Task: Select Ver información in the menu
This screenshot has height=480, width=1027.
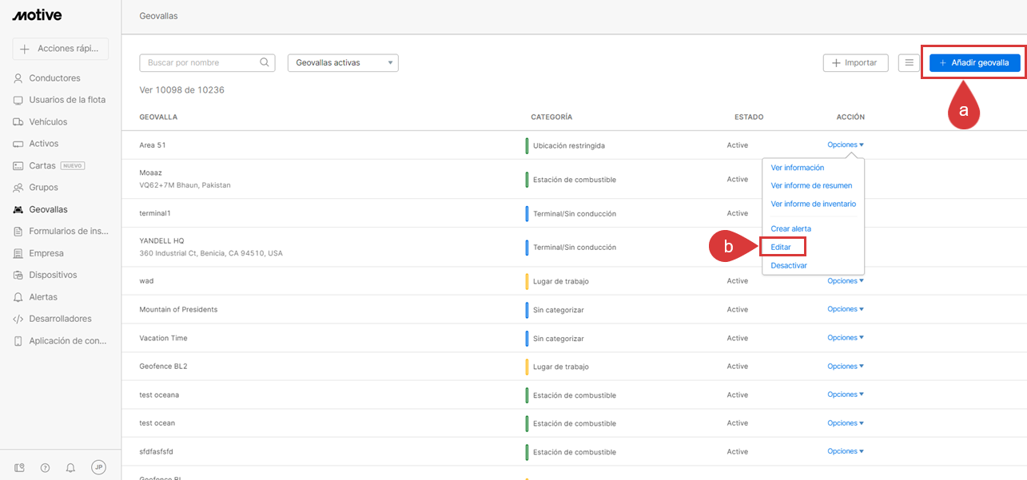Action: click(x=797, y=168)
